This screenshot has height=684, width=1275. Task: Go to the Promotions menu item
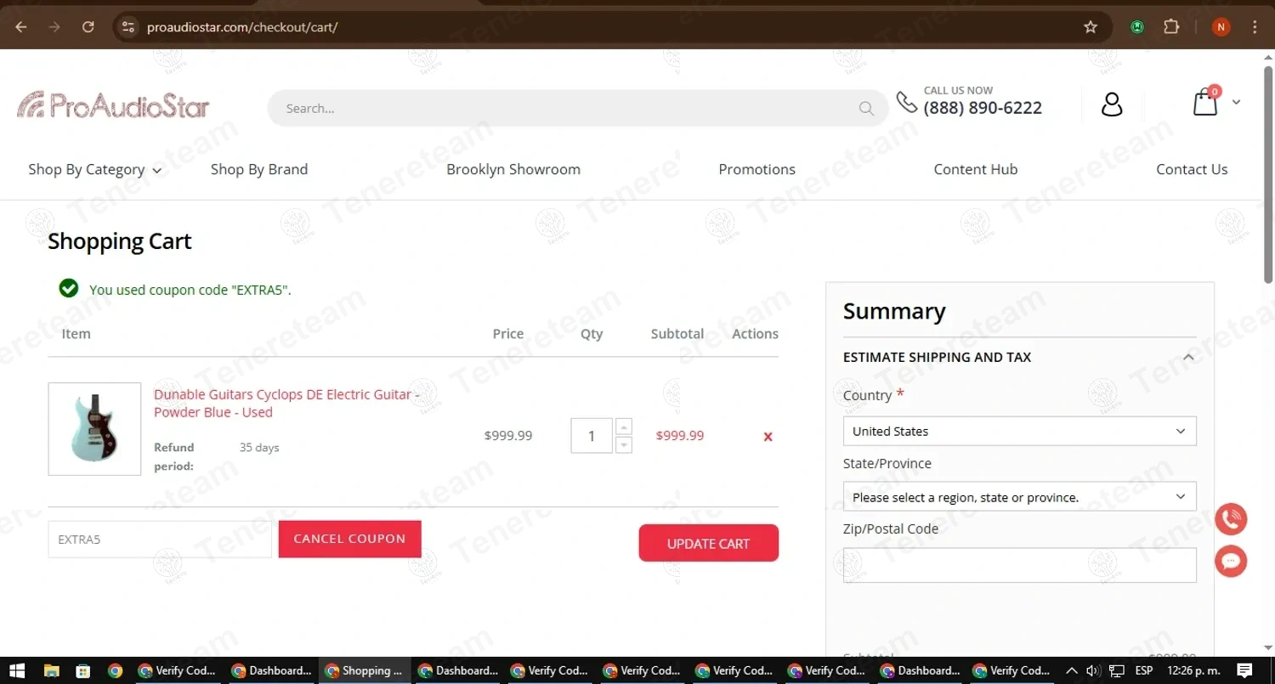pyautogui.click(x=756, y=170)
